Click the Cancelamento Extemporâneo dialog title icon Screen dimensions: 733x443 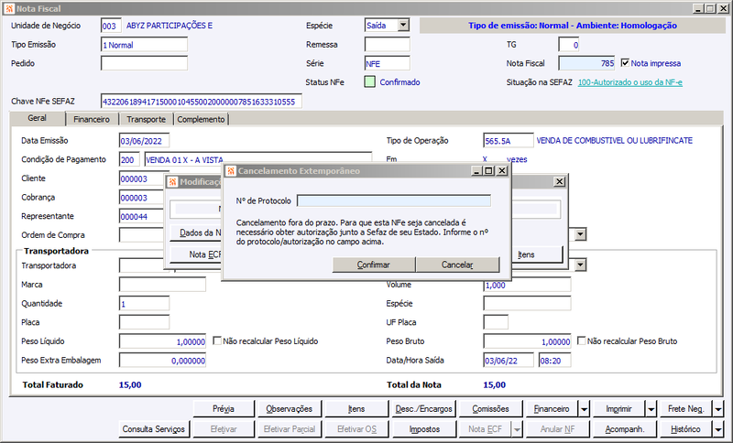[231, 171]
